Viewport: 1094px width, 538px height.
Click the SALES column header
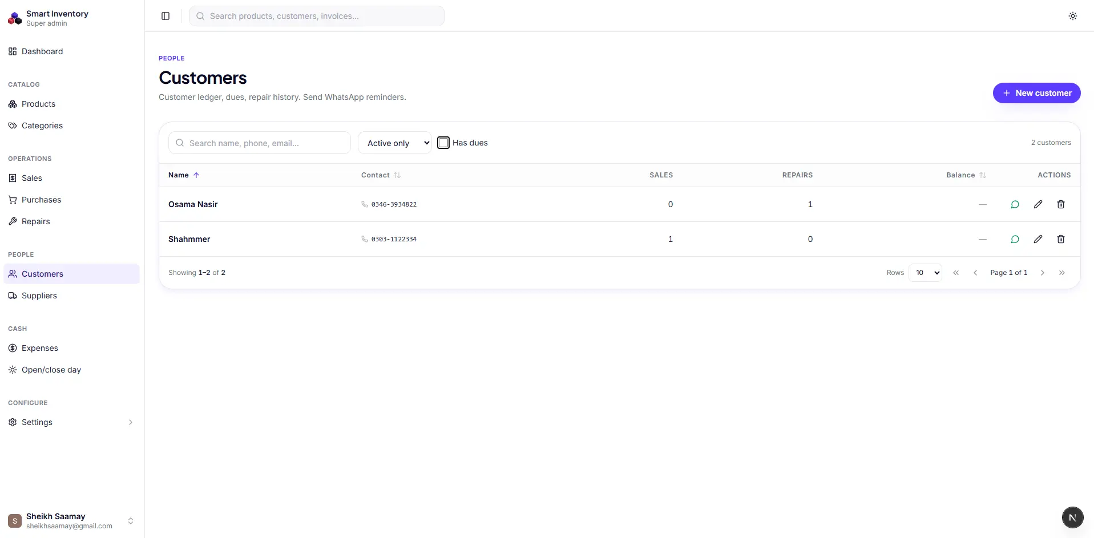[x=661, y=175]
